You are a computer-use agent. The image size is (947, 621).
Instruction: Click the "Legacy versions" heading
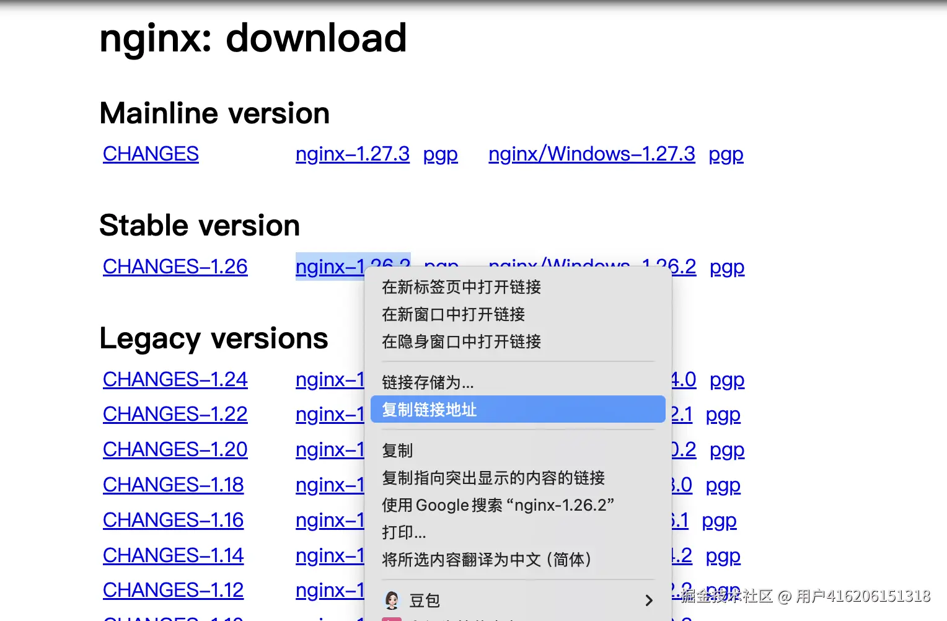(x=214, y=340)
